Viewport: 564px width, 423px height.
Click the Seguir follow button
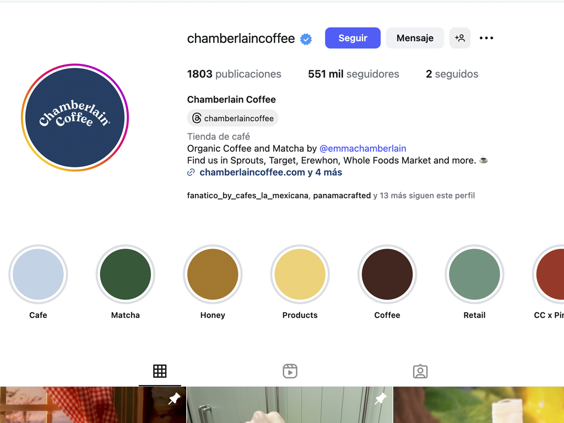tap(352, 38)
